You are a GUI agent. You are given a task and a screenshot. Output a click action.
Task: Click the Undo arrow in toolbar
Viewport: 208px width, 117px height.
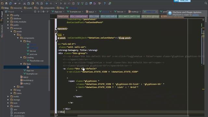(x=16, y=4)
